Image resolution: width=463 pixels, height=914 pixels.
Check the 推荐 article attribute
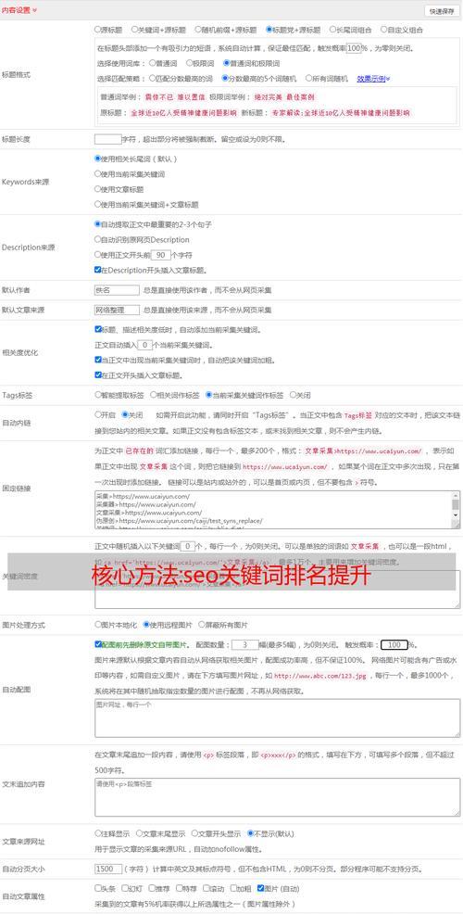coord(151,888)
